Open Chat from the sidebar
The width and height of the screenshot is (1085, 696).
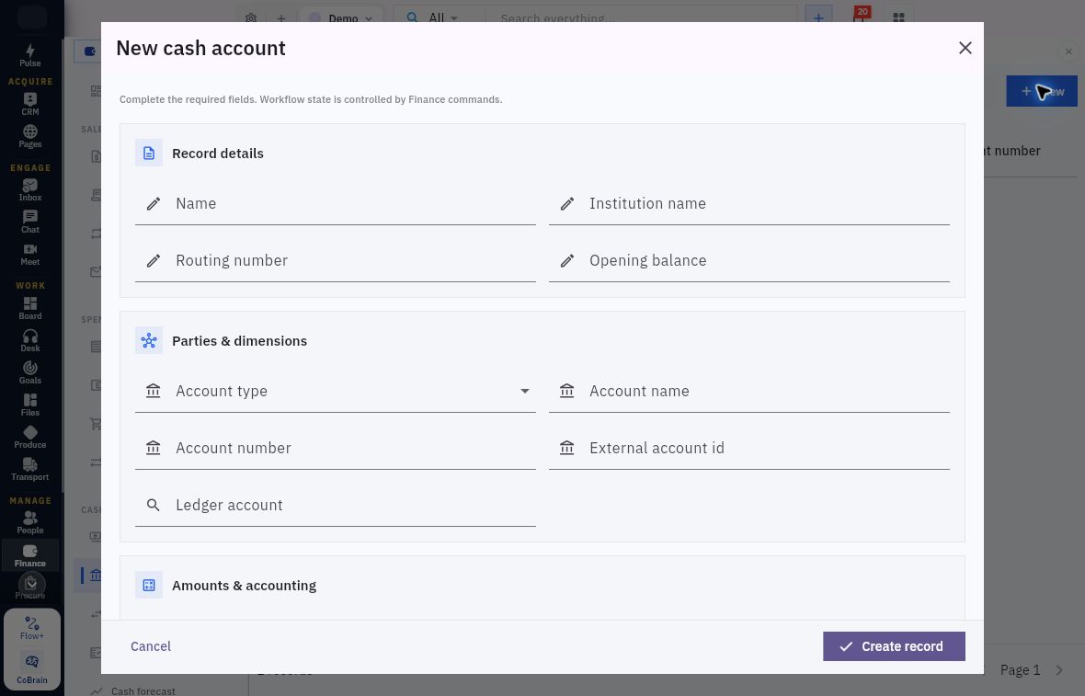(x=29, y=222)
